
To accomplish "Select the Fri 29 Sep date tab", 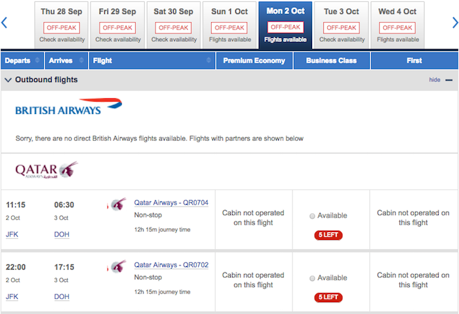I will tap(117, 25).
